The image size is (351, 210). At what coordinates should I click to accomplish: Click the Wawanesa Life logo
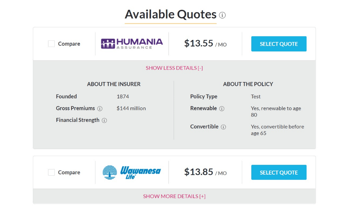tap(132, 172)
